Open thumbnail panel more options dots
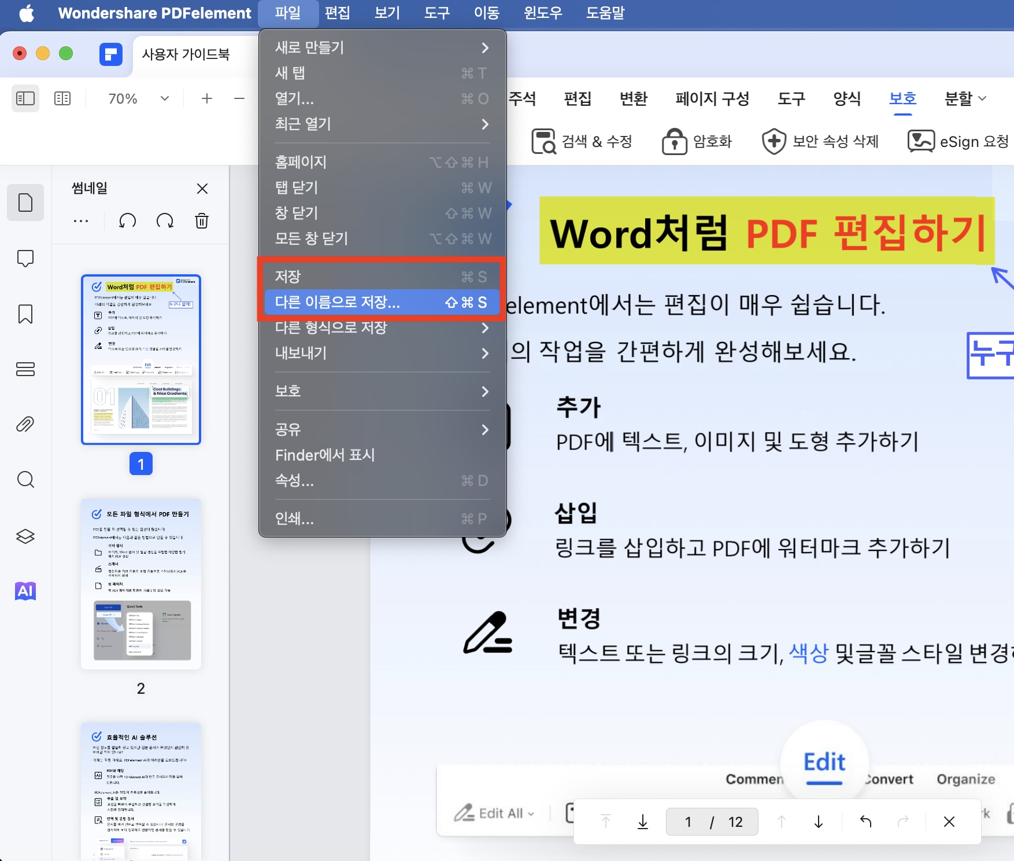This screenshot has height=861, width=1014. 81,221
